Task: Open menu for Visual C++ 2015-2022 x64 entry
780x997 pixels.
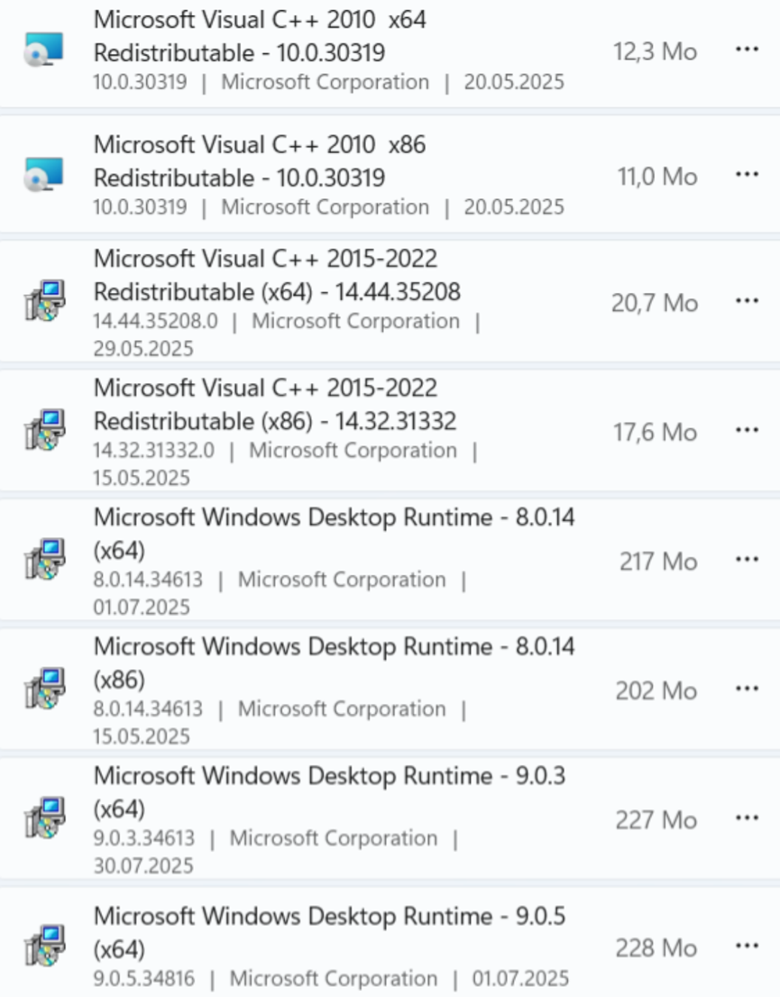Action: click(747, 302)
